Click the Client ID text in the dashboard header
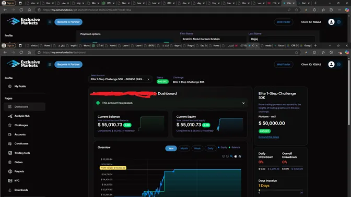 (311, 64)
